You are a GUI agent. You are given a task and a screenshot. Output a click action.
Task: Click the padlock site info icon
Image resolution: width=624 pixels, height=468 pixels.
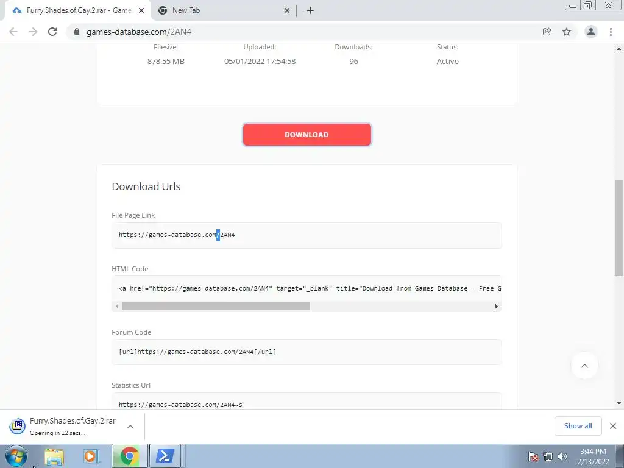click(77, 32)
